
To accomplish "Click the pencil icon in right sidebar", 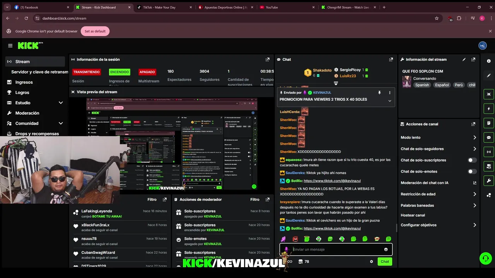I will tap(489, 75).
